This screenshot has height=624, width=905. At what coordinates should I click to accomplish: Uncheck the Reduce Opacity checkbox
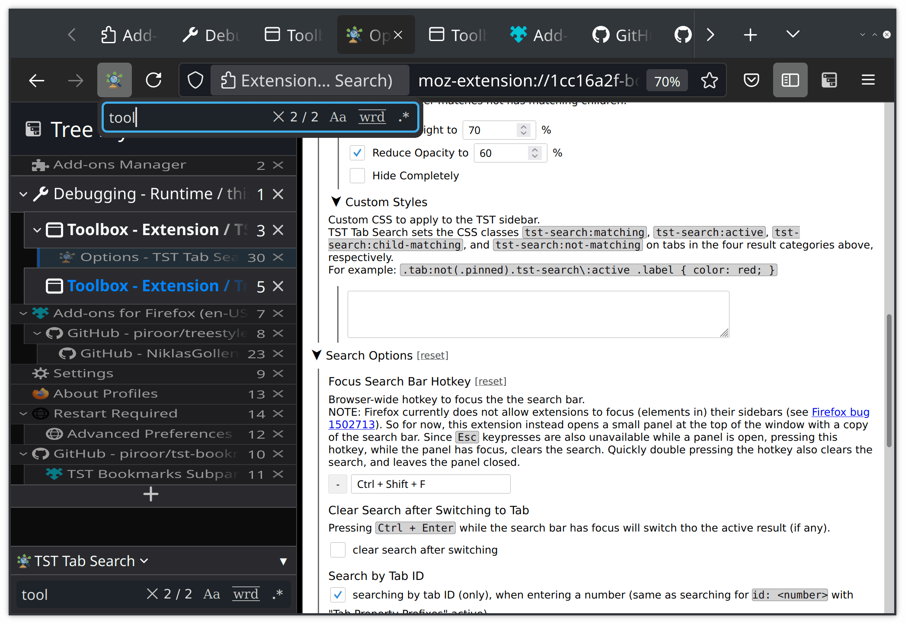[x=357, y=153]
